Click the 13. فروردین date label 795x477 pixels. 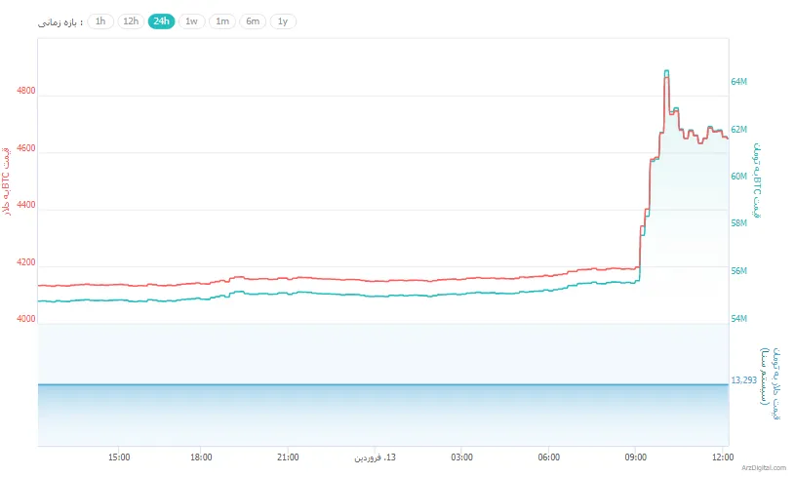coord(375,457)
